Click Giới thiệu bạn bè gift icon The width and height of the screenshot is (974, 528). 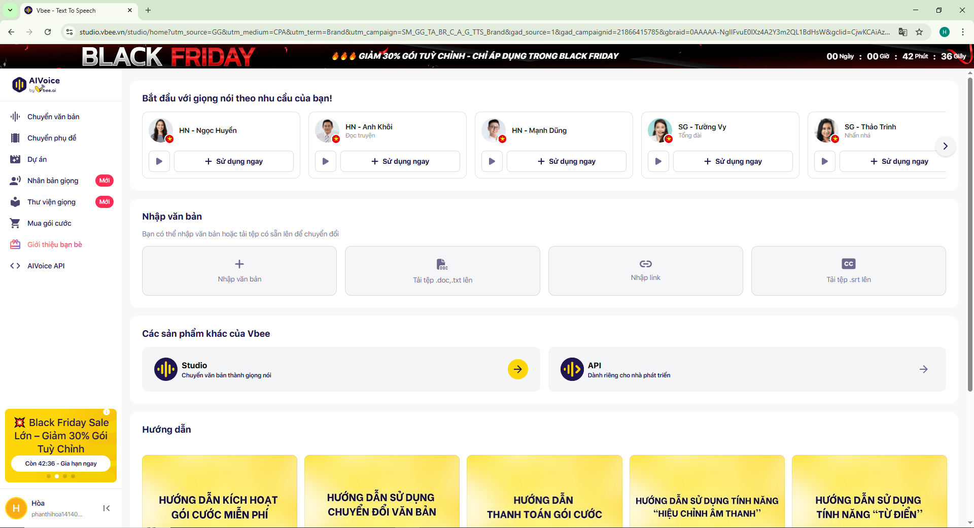tap(15, 244)
